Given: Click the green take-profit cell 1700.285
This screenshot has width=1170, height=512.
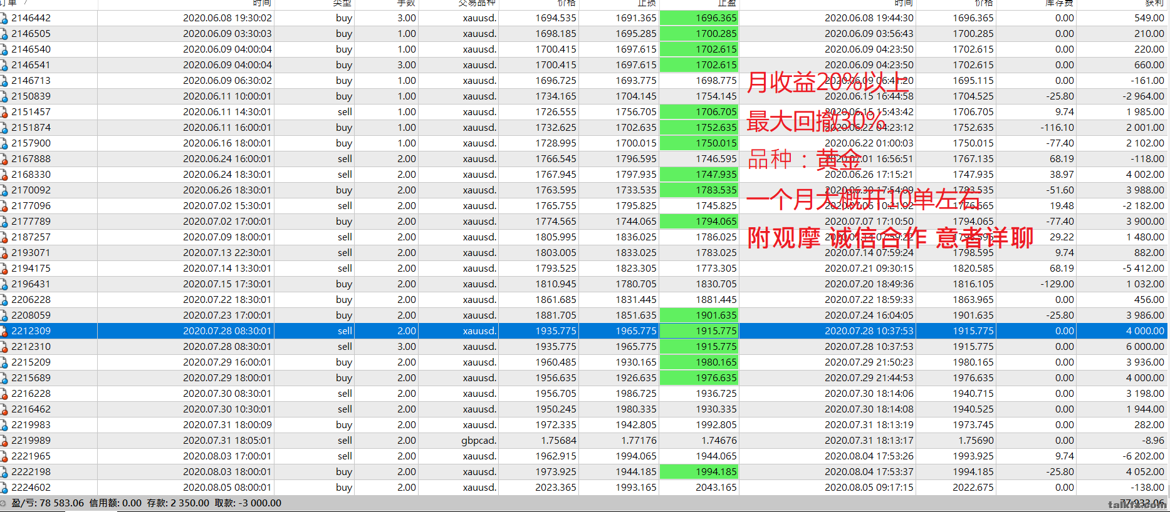Looking at the screenshot, I should point(699,34).
